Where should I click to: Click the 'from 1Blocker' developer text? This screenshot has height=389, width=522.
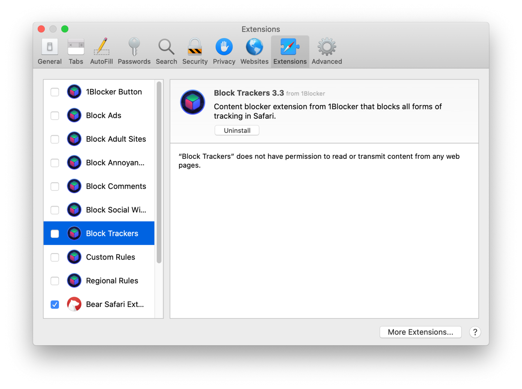(x=305, y=94)
